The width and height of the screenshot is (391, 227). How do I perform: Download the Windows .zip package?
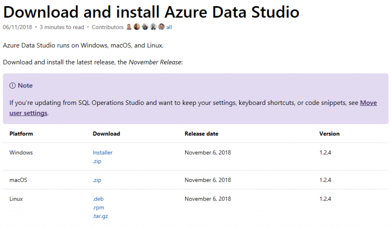pyautogui.click(x=97, y=161)
